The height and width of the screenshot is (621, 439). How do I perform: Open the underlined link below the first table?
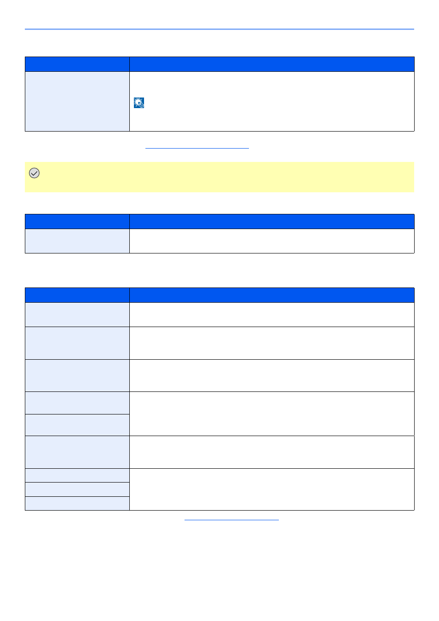(x=197, y=148)
